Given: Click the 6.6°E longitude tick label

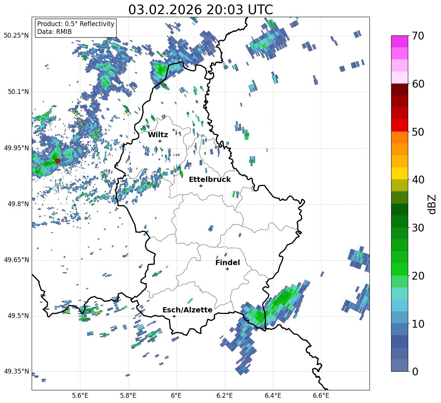Looking at the screenshot, I should (x=321, y=396).
